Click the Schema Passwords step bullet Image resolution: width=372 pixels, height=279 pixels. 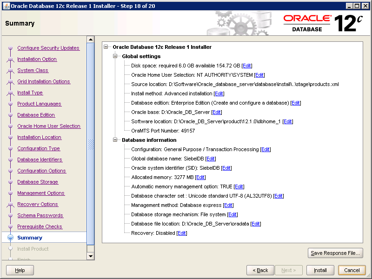pos(10,215)
